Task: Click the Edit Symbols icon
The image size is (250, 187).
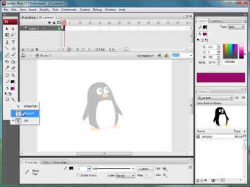Action: pyautogui.click(x=167, y=56)
